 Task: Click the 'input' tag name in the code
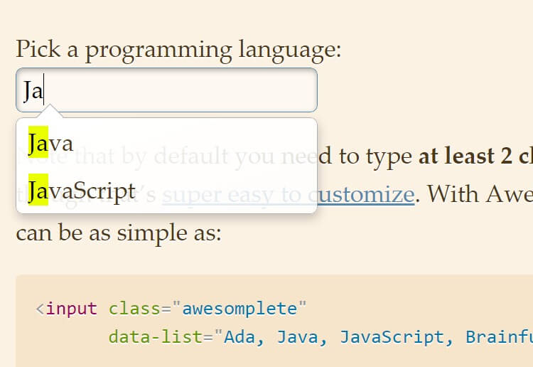pos(71,309)
